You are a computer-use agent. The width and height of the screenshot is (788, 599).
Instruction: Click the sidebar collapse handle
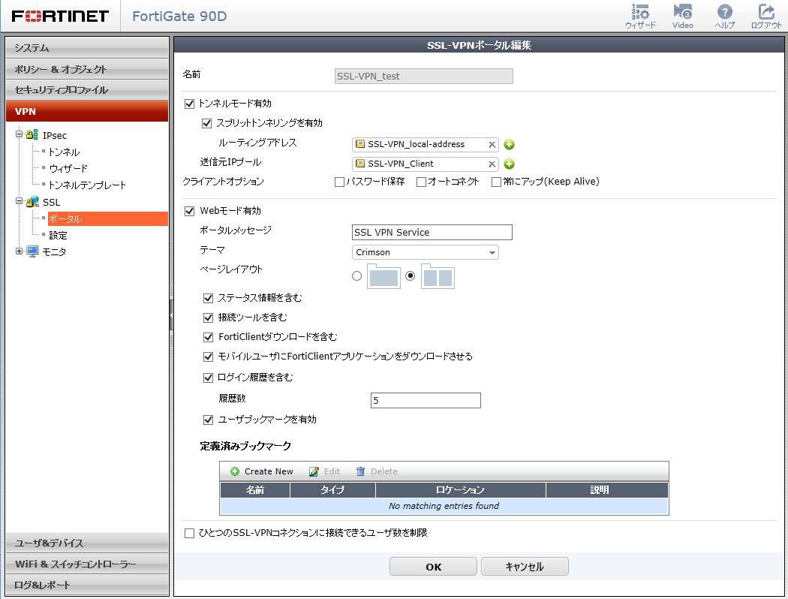[x=171, y=315]
